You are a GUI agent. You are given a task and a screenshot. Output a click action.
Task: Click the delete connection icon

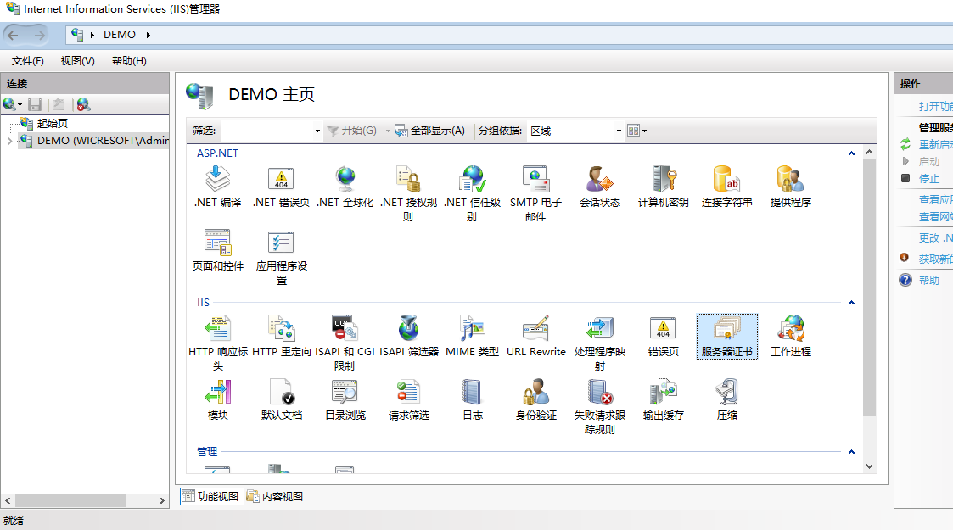pyautogui.click(x=83, y=104)
